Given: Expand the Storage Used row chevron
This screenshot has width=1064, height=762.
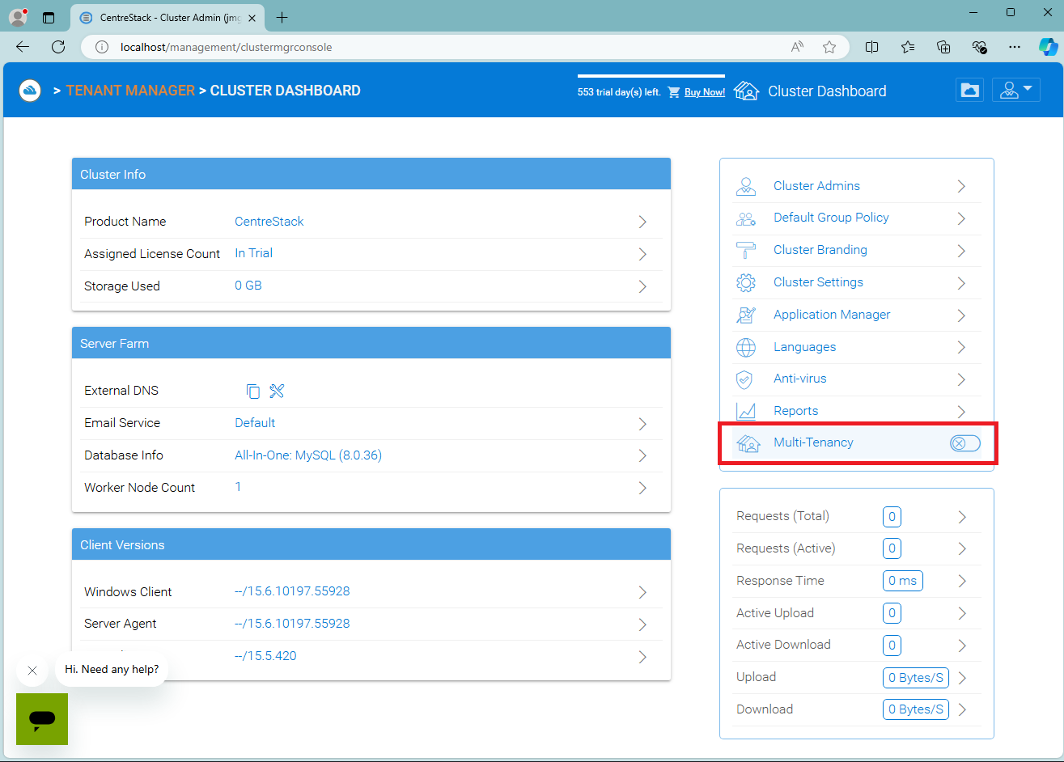Looking at the screenshot, I should click(642, 286).
